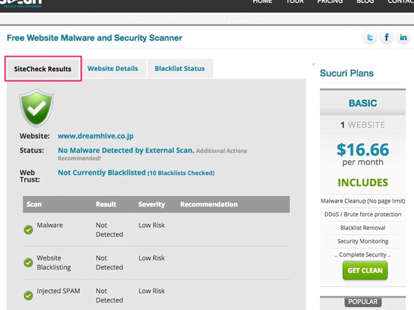
Task: Click the No Malware Detected status link
Action: 126,150
